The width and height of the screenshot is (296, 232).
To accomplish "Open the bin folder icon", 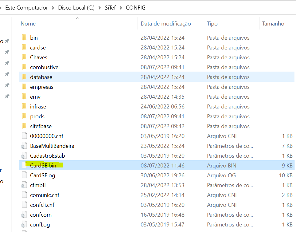I will (x=24, y=37).
